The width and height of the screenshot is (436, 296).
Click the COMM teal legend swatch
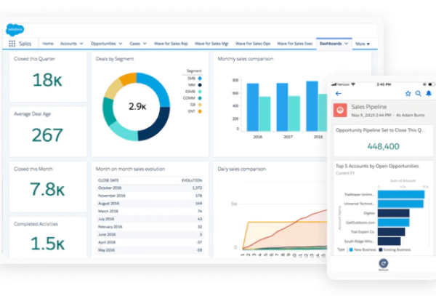200,98
